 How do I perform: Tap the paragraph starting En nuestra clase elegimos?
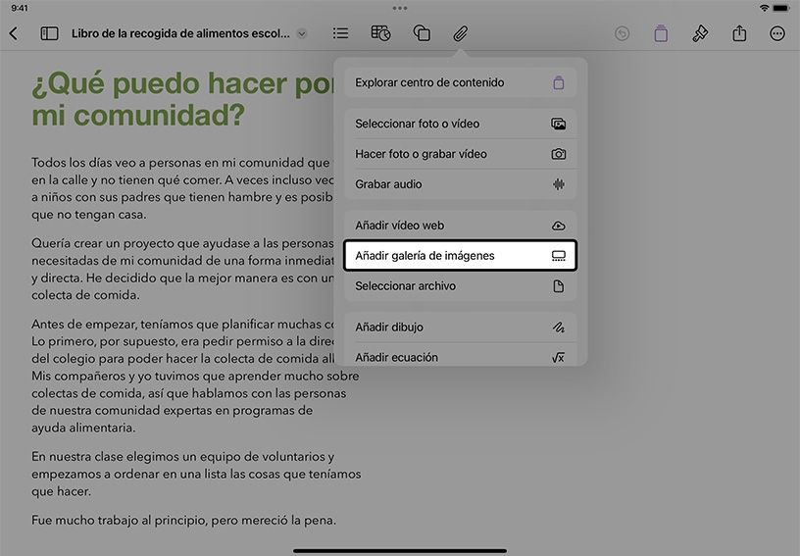tap(196, 474)
